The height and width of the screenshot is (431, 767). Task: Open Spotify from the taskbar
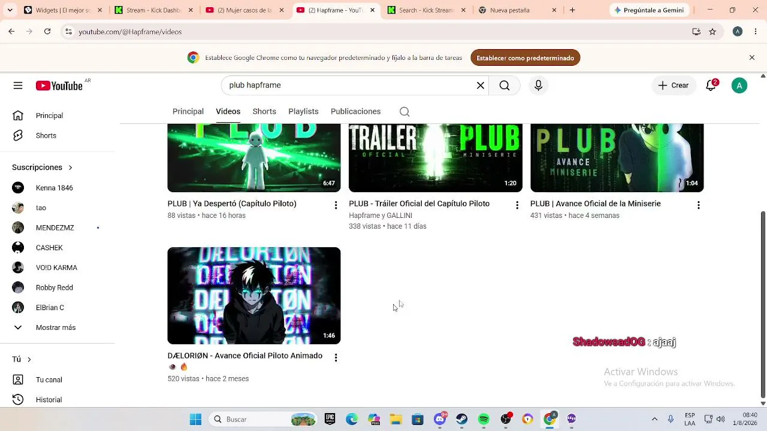484,419
